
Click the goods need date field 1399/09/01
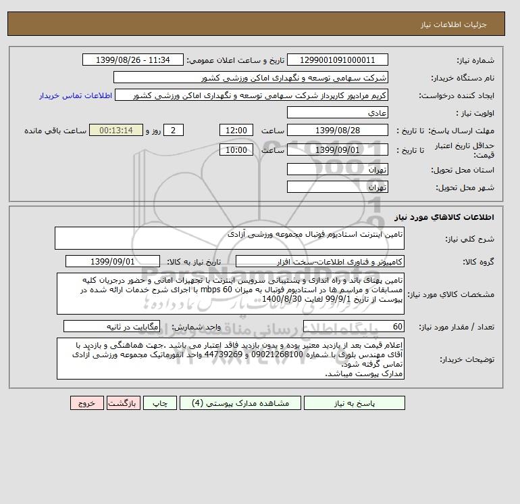113,261
